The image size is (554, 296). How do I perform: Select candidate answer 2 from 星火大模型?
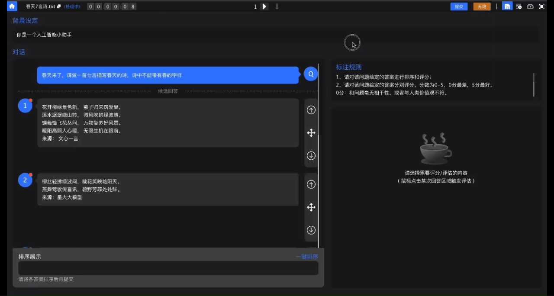coord(168,189)
